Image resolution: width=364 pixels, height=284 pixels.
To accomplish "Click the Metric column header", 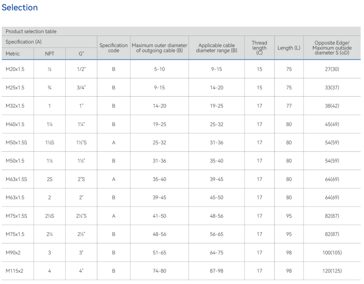I will [x=13, y=53].
